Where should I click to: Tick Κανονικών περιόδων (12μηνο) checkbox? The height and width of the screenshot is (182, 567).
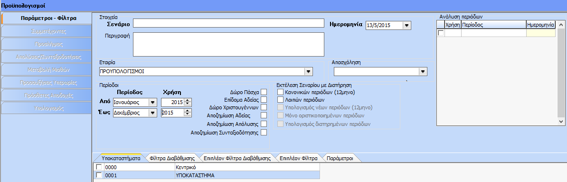(x=280, y=92)
